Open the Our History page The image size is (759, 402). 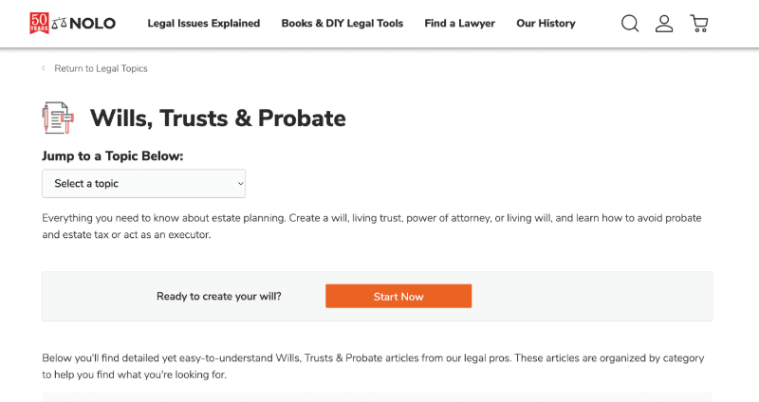(x=546, y=24)
